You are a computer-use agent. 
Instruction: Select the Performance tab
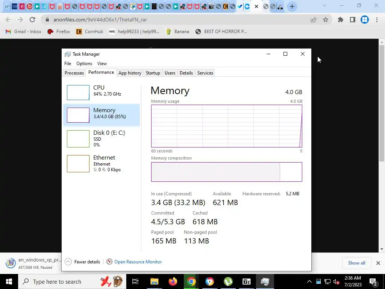(x=101, y=72)
